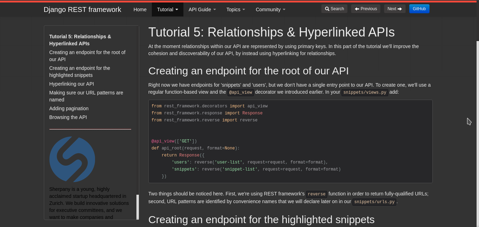479x227 pixels.
Task: Click the main page title heading
Action: click(271, 32)
